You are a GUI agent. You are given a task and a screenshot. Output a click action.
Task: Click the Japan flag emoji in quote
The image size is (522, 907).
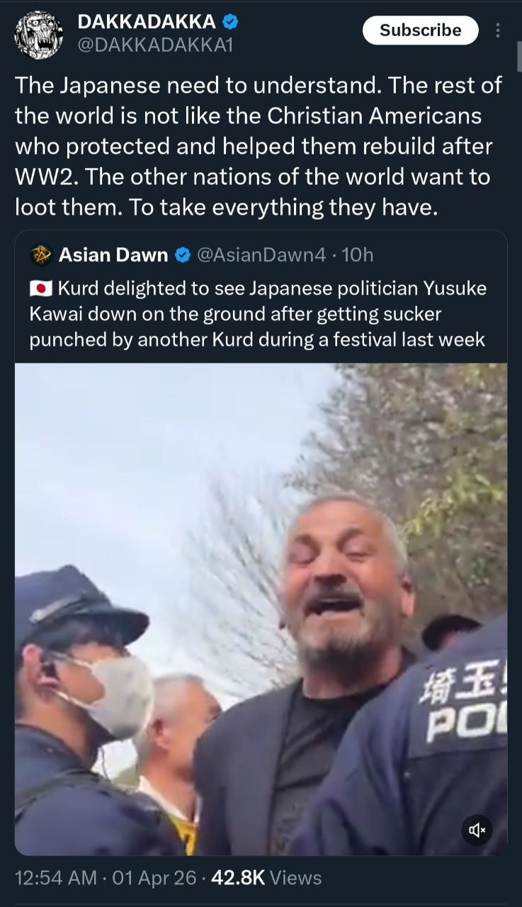pos(41,288)
